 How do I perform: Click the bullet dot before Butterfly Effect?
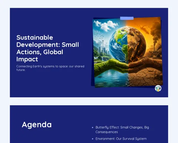pos(93,127)
